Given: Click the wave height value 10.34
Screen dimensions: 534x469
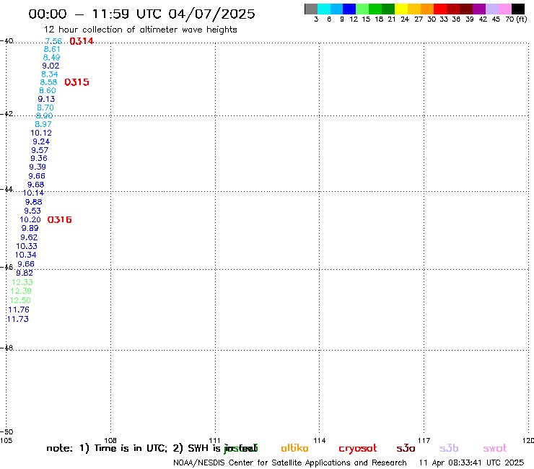Looking at the screenshot, I should (x=25, y=255).
